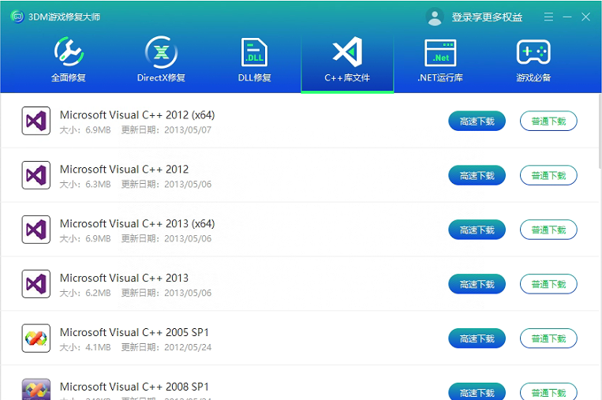The width and height of the screenshot is (602, 400).
Task: Click the 3DM游戏修复大师 logo icon
Action: 17,17
